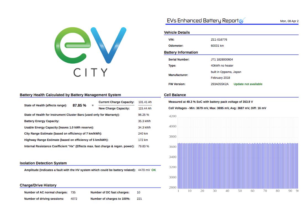Screen dimensions: 308x218
Task: Click cell number 50 on the chart's horizontal axis
Action: (x=240, y=191)
